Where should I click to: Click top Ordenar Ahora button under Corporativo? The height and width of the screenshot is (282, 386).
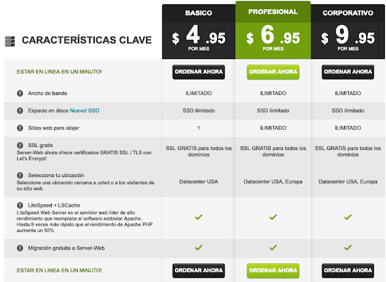(x=348, y=72)
